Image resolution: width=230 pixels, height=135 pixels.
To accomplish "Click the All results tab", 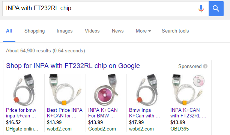I will tap(9, 31).
